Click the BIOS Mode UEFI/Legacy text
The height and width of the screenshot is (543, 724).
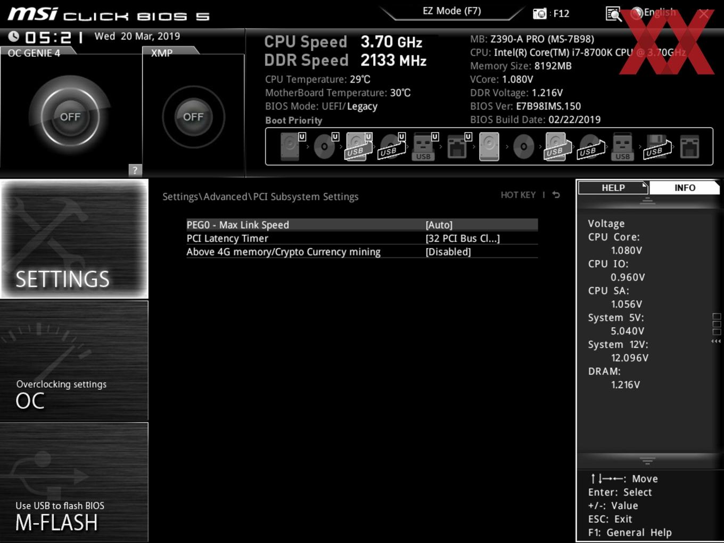click(322, 106)
